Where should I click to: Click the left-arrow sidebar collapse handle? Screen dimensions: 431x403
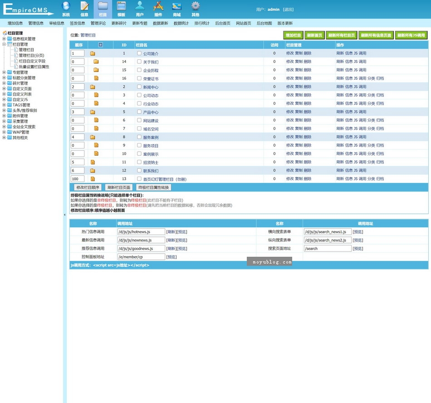coord(64,215)
